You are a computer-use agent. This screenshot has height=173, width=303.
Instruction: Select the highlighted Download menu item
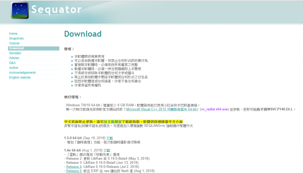[34, 48]
